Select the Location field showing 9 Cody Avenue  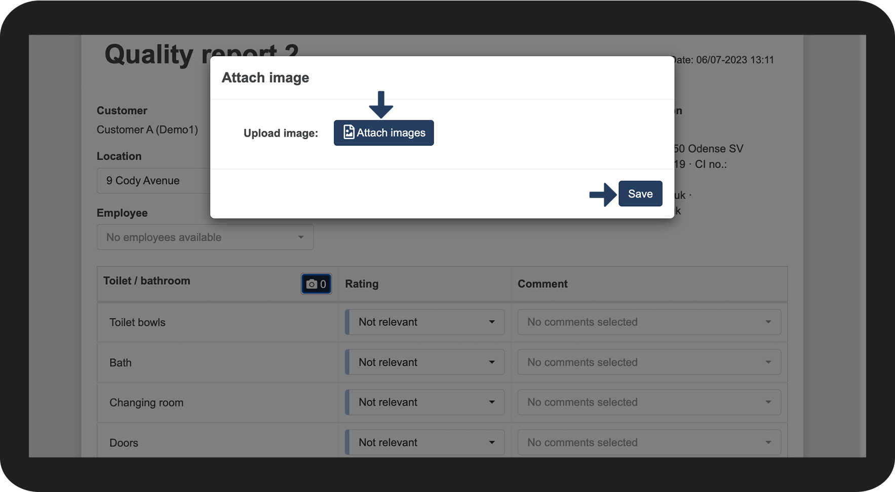pyautogui.click(x=153, y=181)
